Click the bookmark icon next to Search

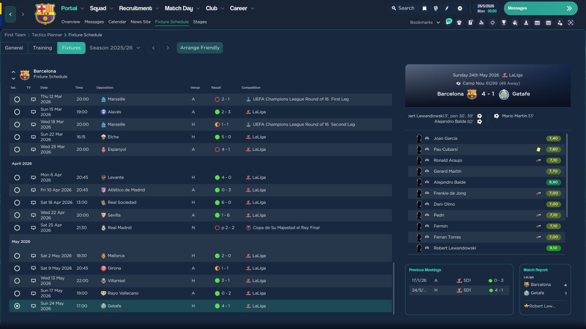[x=424, y=8]
